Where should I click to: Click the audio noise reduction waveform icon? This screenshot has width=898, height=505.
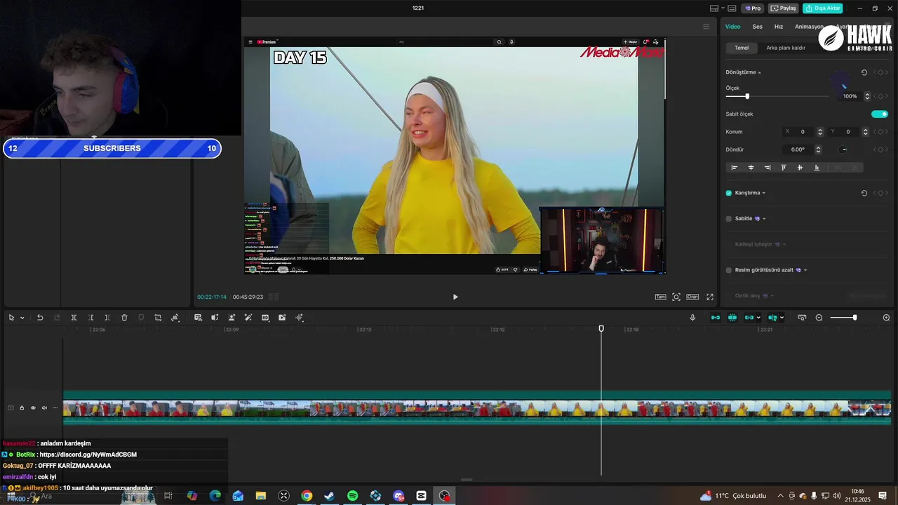tap(300, 318)
